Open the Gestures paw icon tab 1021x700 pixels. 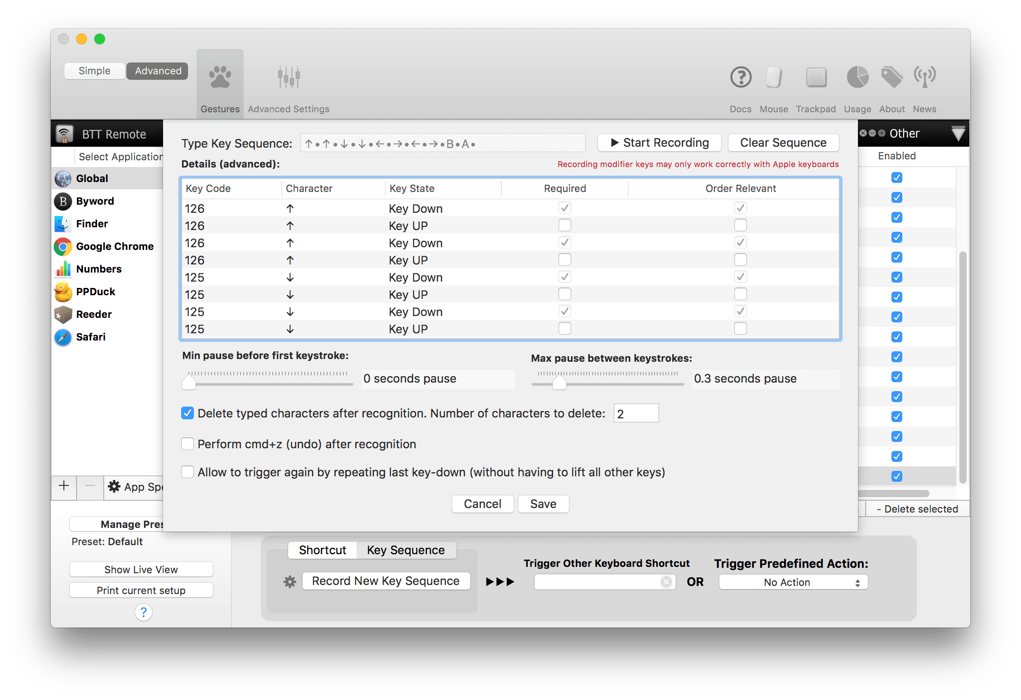tap(220, 78)
